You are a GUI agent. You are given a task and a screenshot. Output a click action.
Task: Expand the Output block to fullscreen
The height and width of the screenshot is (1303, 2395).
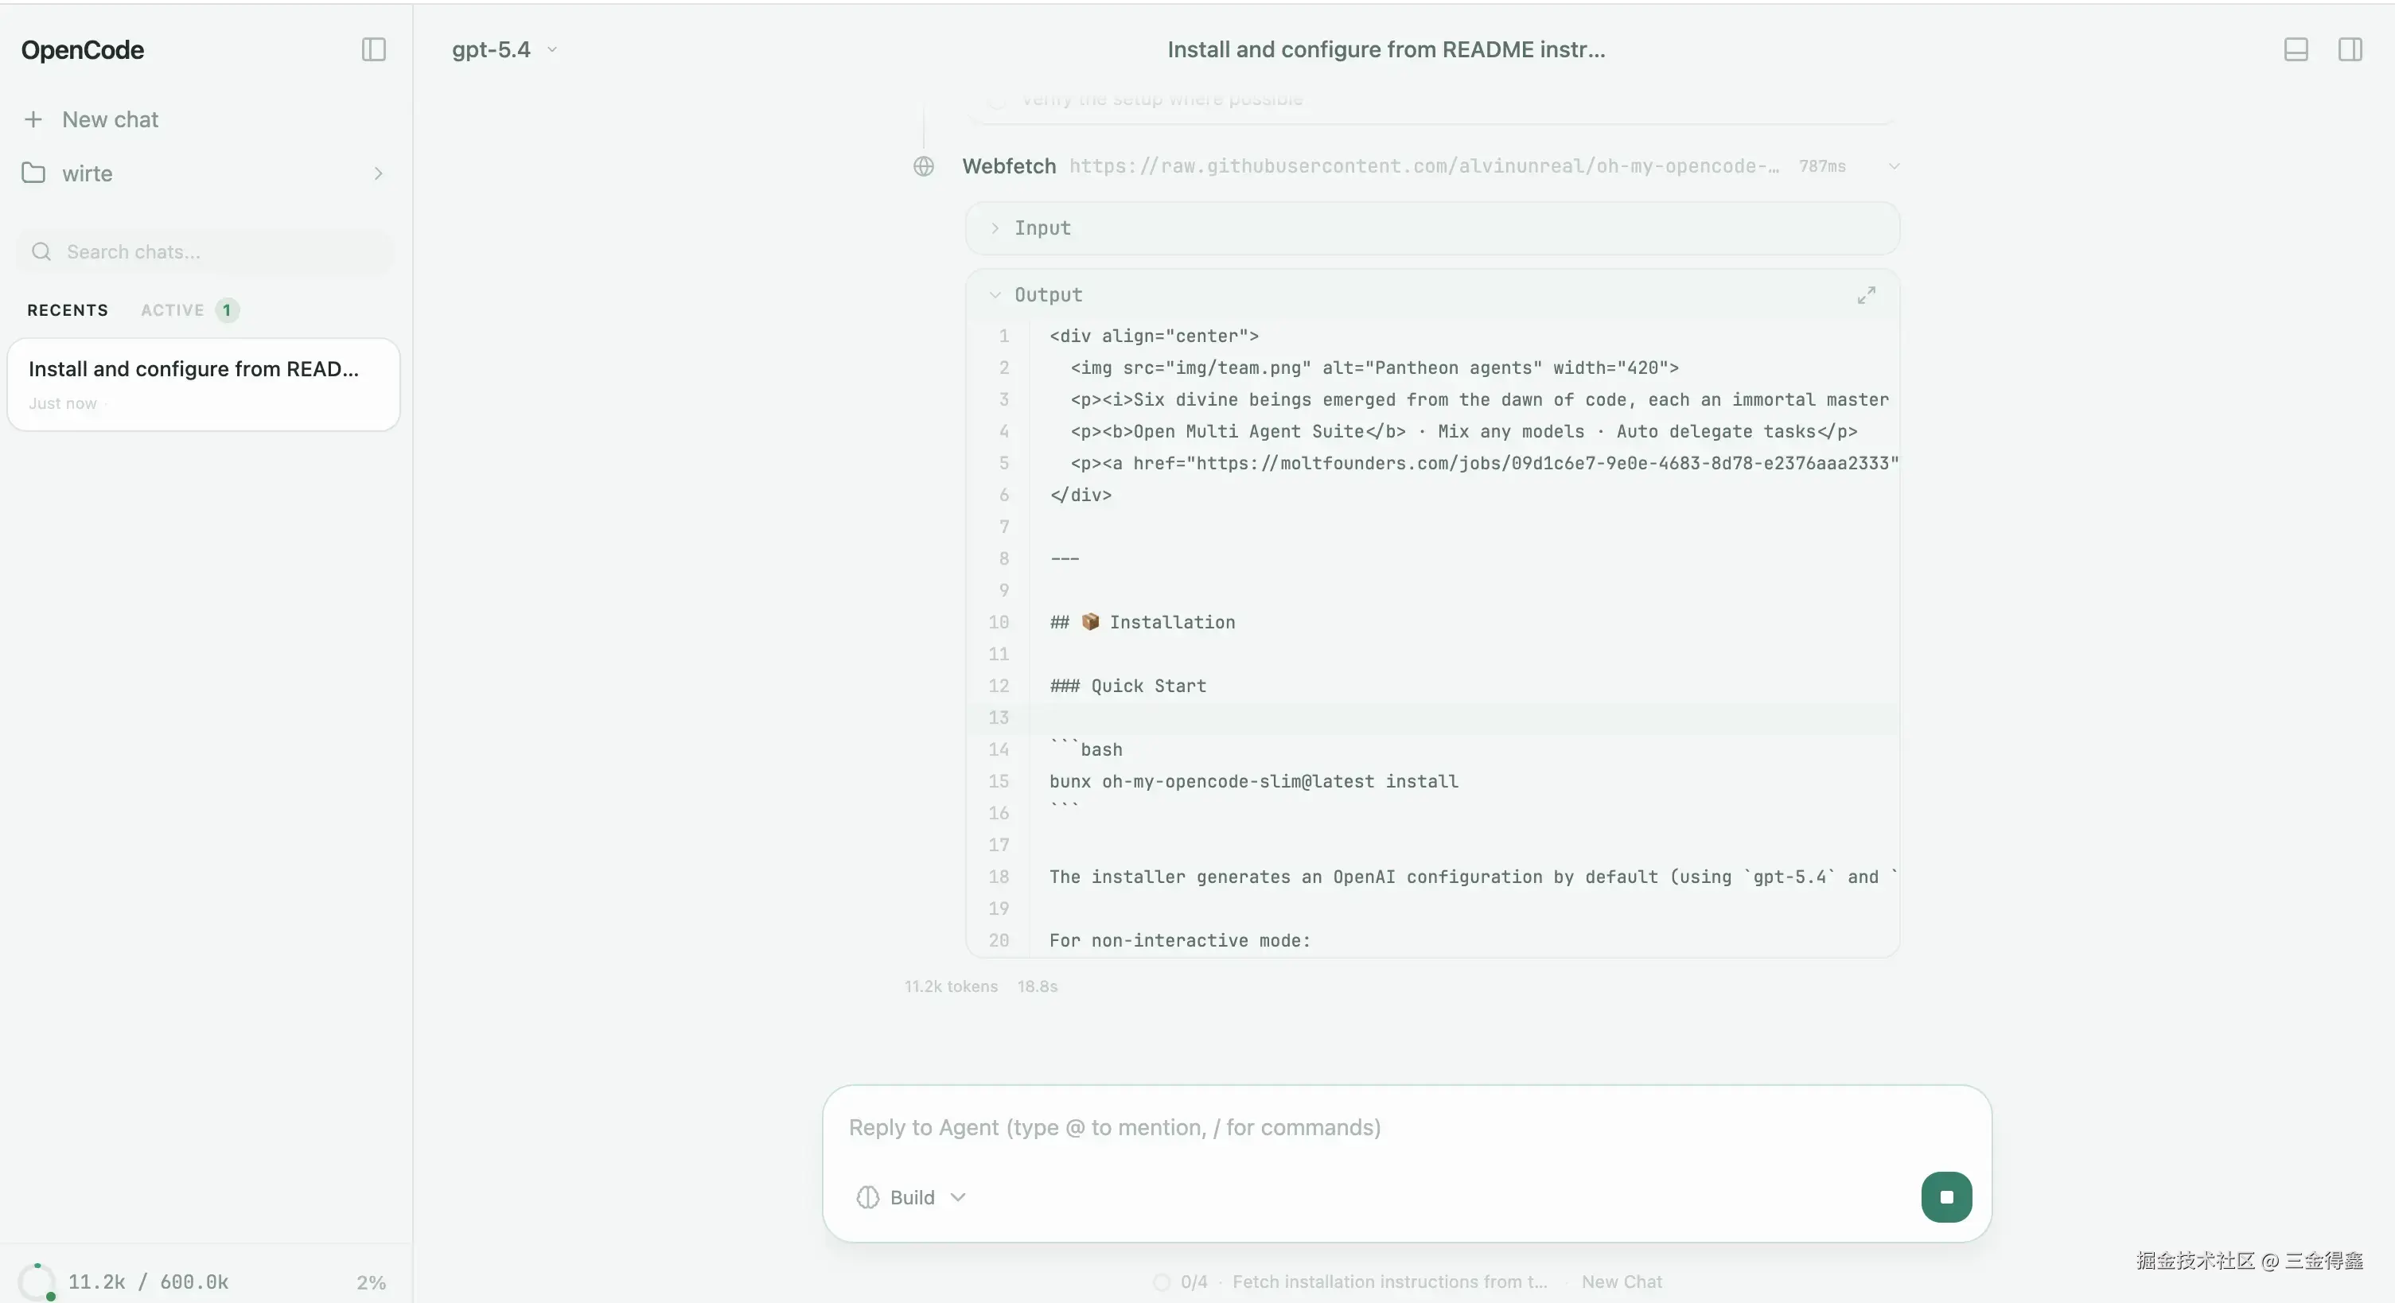[x=1866, y=294]
